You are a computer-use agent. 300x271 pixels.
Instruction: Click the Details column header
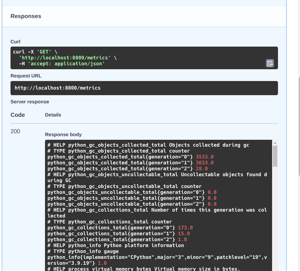point(53,115)
